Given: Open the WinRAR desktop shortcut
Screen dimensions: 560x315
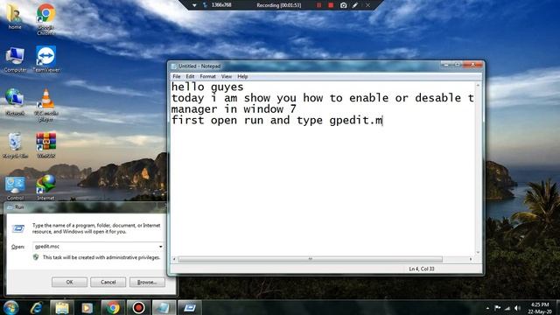Looking at the screenshot, I should pyautogui.click(x=46, y=145).
